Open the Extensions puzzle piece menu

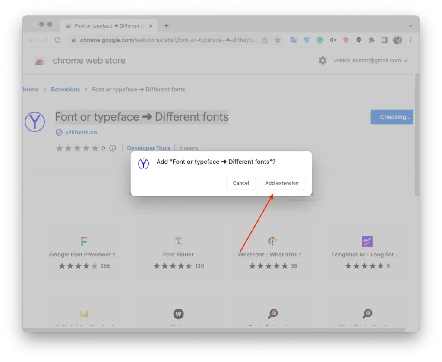coord(372,40)
